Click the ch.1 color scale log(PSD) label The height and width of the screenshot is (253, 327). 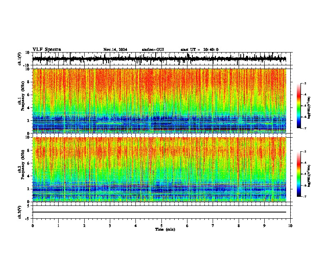[309, 107]
